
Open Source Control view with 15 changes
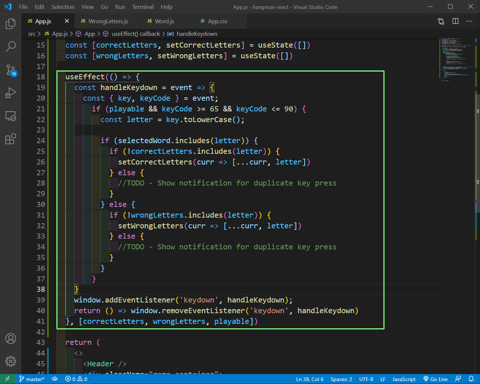click(x=11, y=70)
